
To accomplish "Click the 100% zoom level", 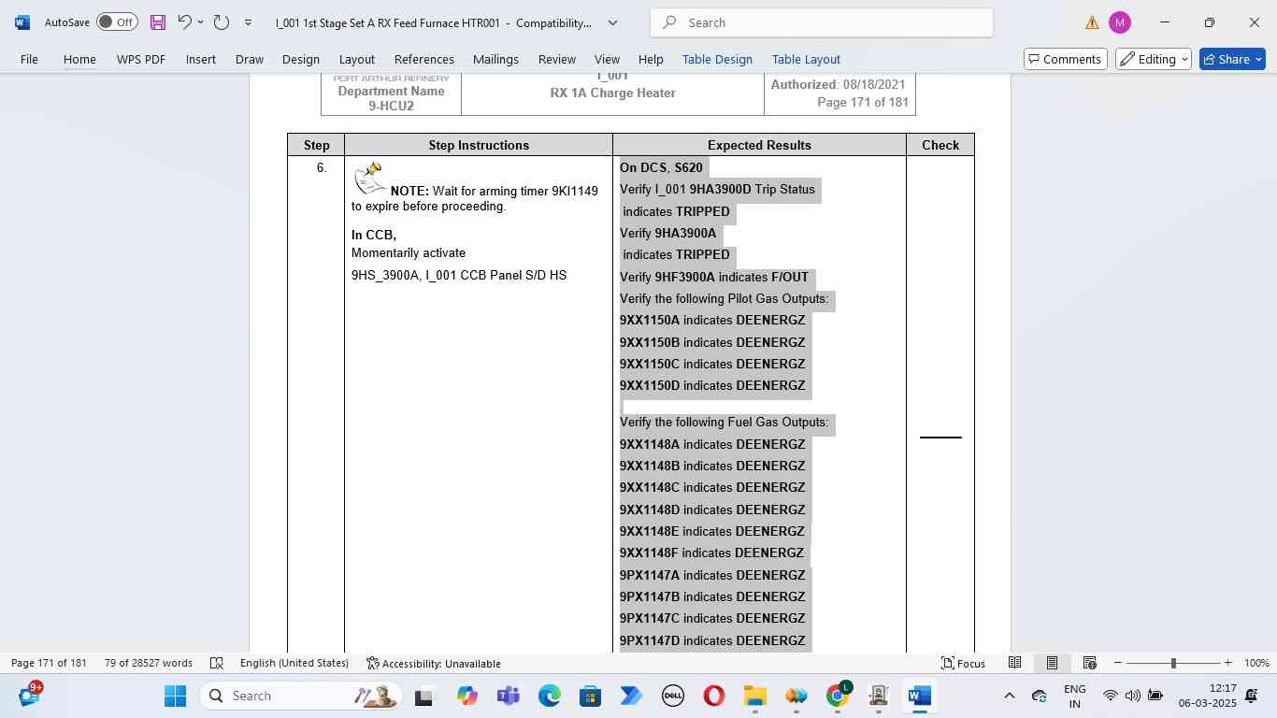I will point(1256,663).
